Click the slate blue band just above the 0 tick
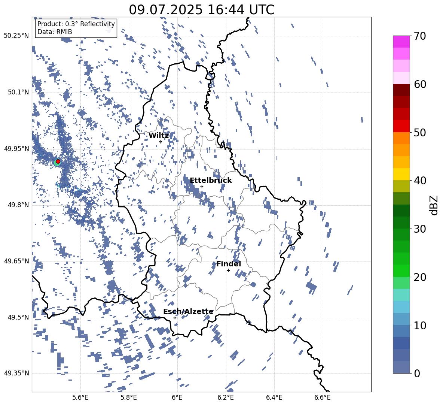The height and width of the screenshot is (405, 443). pos(401,367)
